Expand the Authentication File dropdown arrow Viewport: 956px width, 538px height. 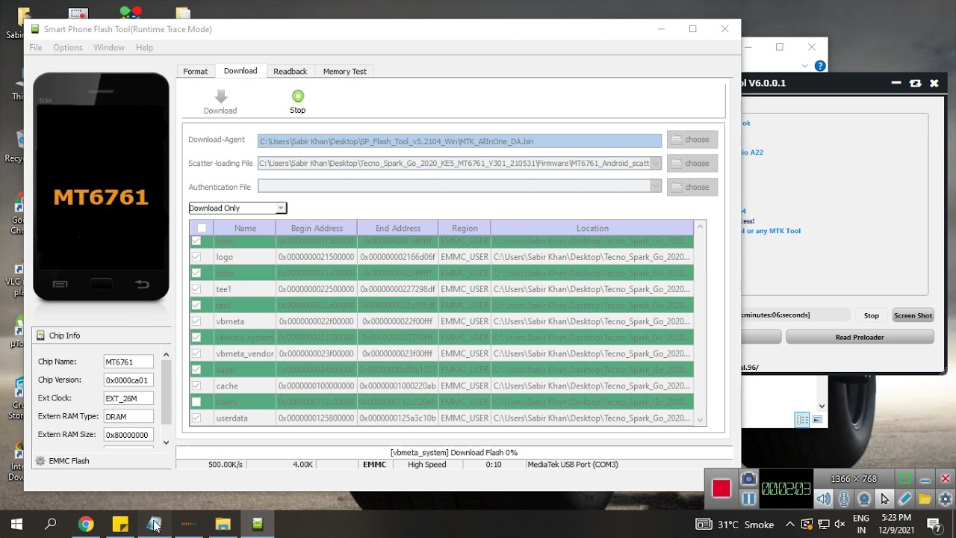click(655, 187)
